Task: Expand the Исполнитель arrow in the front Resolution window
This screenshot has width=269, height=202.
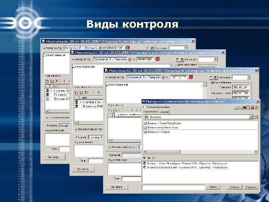Action: tap(110, 147)
